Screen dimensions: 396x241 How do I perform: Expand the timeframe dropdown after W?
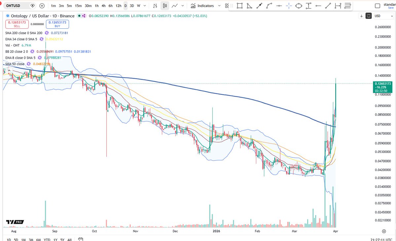pyautogui.click(x=145, y=6)
